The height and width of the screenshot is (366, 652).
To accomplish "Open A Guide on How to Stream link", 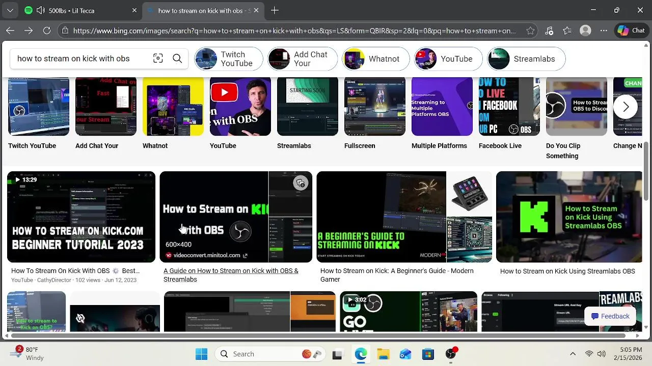I will [x=231, y=275].
